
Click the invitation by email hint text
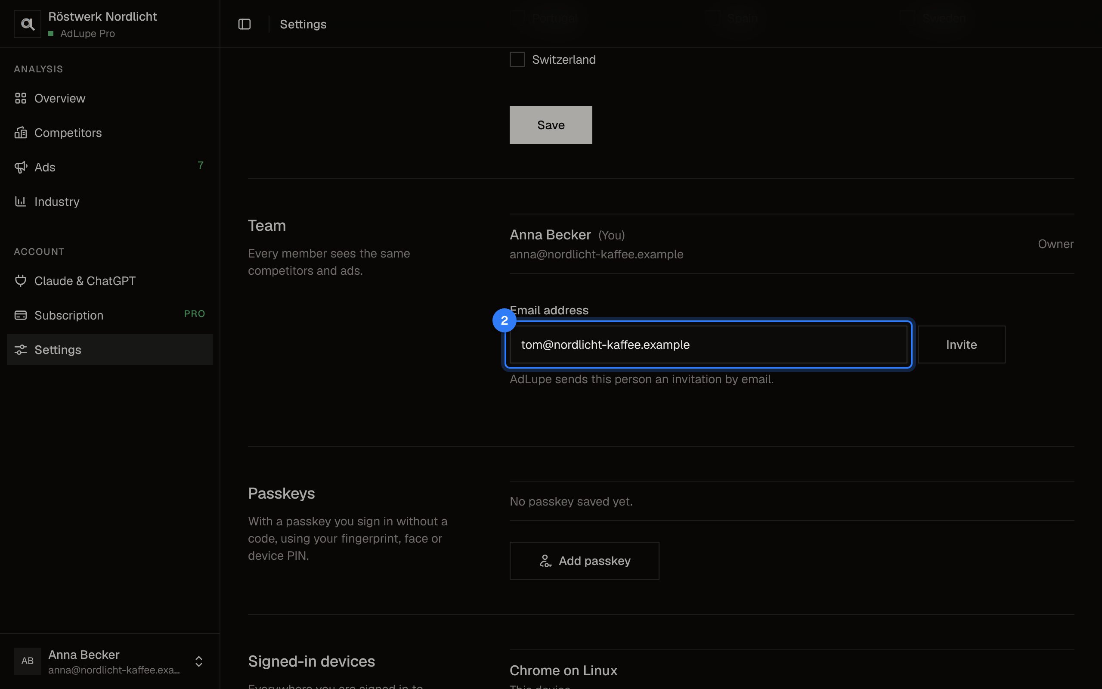pos(642,379)
